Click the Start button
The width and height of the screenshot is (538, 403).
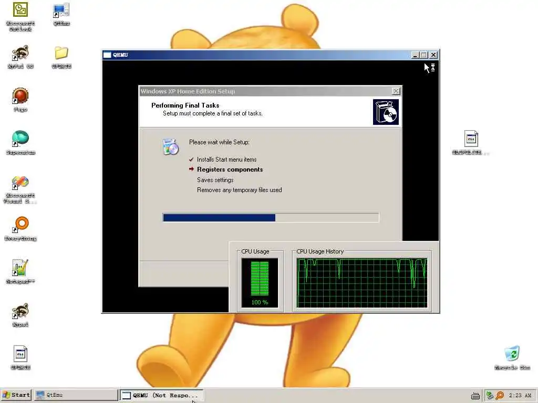(x=16, y=395)
